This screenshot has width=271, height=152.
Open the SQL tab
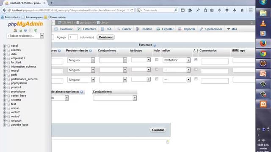tap(106, 29)
